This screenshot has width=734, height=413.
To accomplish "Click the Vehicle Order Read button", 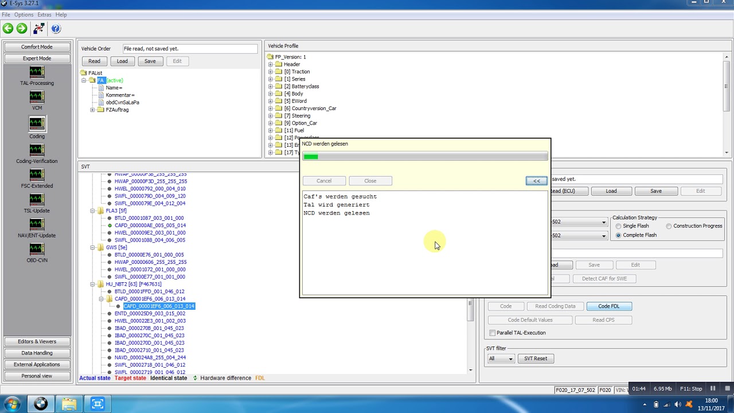I will click(x=94, y=61).
